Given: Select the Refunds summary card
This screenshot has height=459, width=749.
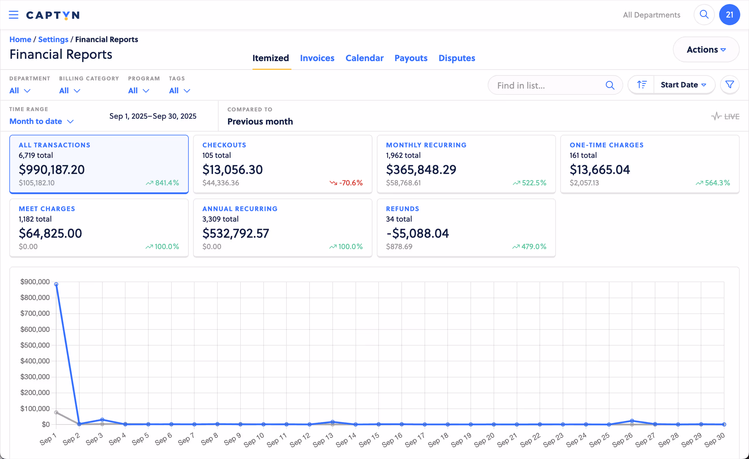Looking at the screenshot, I should point(466,228).
